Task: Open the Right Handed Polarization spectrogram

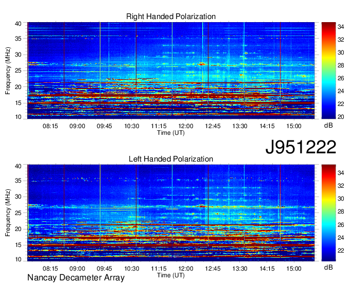Action: [171, 70]
